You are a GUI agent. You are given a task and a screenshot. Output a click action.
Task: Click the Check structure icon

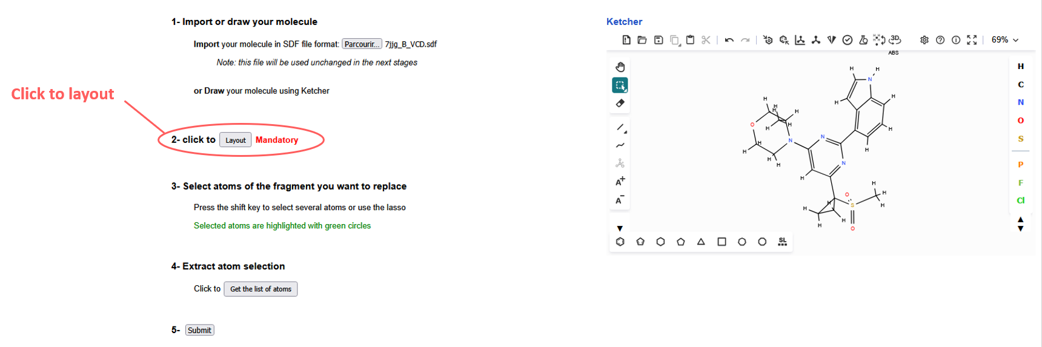848,40
